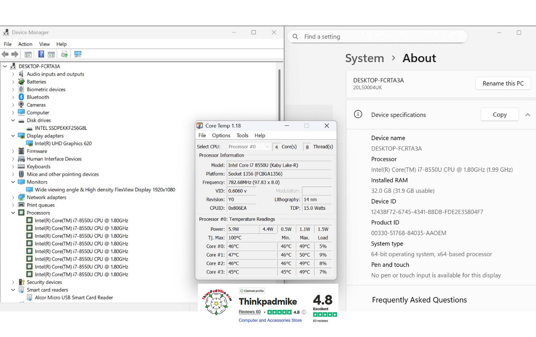Click the Thinkpadmike rose logo
The height and width of the screenshot is (337, 536).
click(217, 302)
